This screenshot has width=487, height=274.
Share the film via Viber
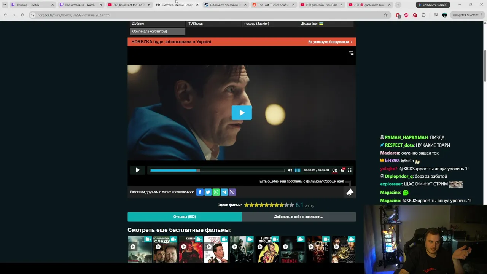coord(232,192)
